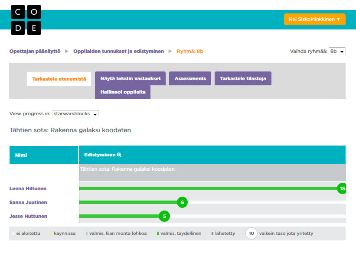The image size is (356, 256).
Task: Open the Assessments tab
Action: point(190,79)
